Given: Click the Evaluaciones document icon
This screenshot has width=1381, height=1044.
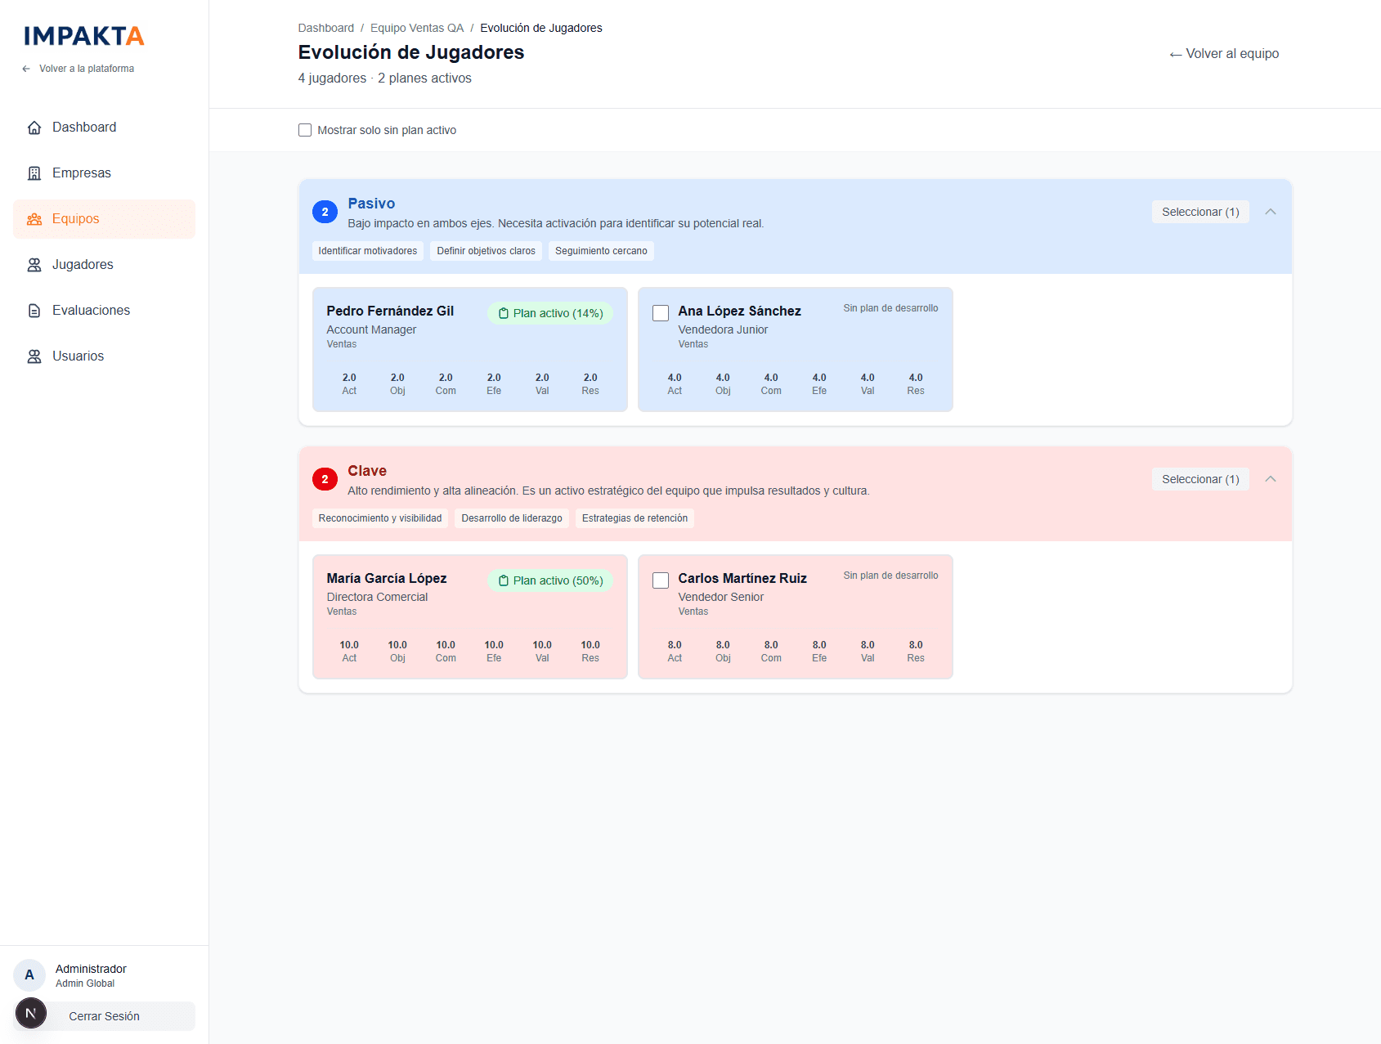Looking at the screenshot, I should click(34, 311).
